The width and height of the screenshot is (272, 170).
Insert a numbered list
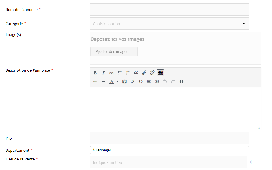(128, 73)
